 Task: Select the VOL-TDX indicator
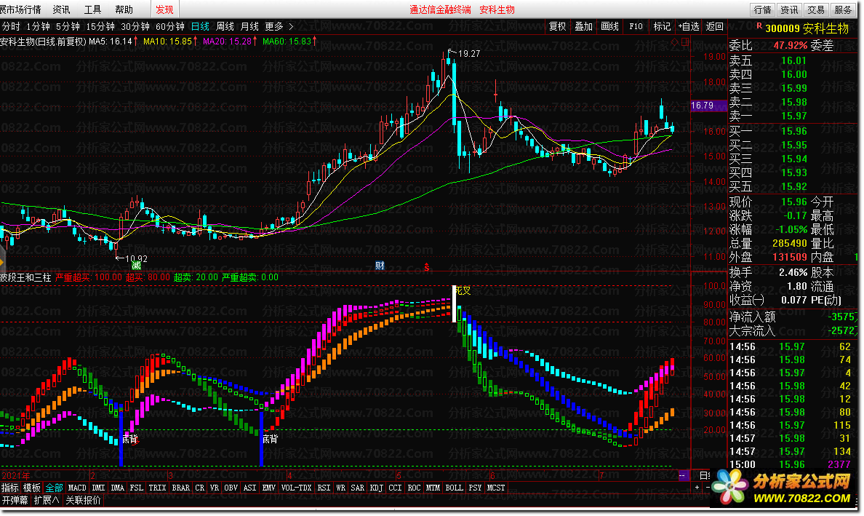(x=297, y=488)
